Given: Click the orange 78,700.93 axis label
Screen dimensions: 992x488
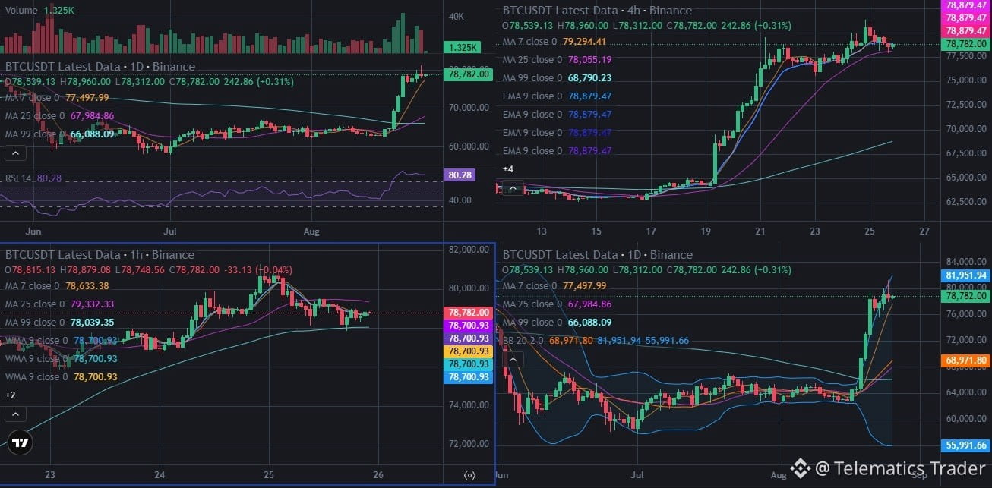Looking at the screenshot, I should (468, 351).
